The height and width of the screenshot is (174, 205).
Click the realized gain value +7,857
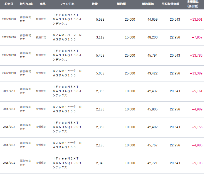(x=197, y=37)
